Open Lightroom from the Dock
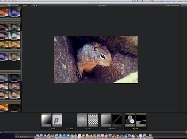Image resolution: width=187 pixels, height=139 pixels. pos(110,136)
